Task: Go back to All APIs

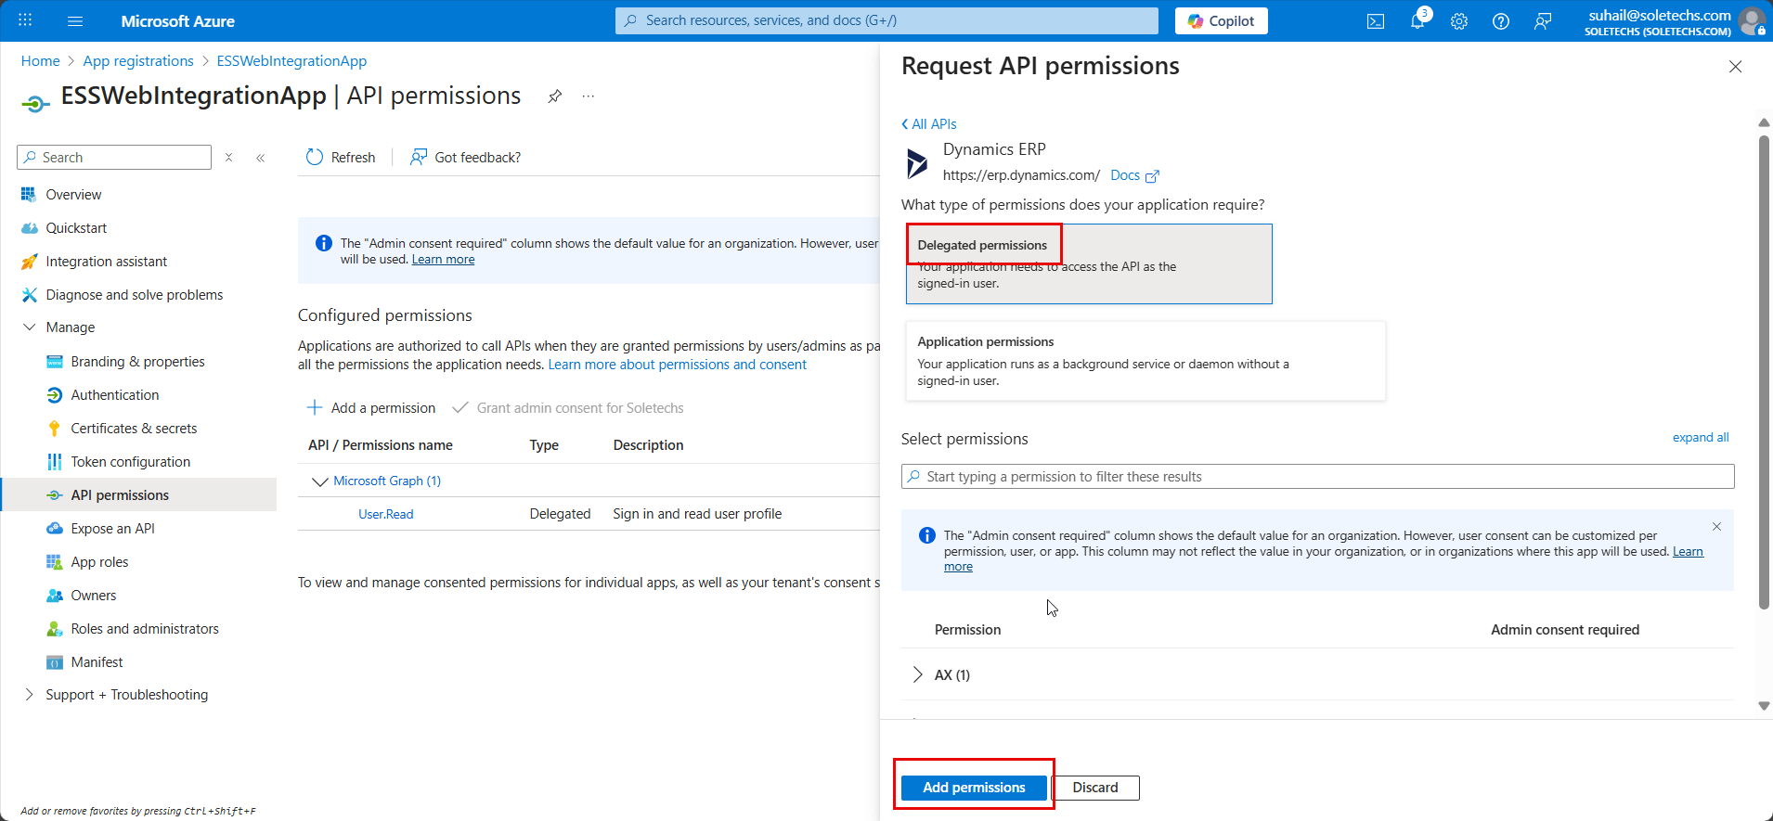Action: click(928, 124)
